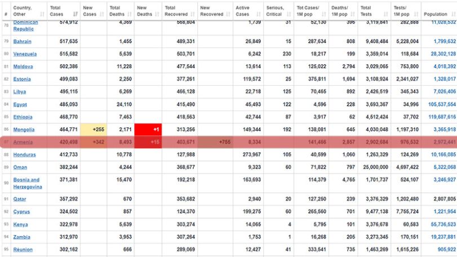Viewport: 457px width, 257px height.
Task: Open Honduras's population link 10,166,085
Action: (x=443, y=154)
